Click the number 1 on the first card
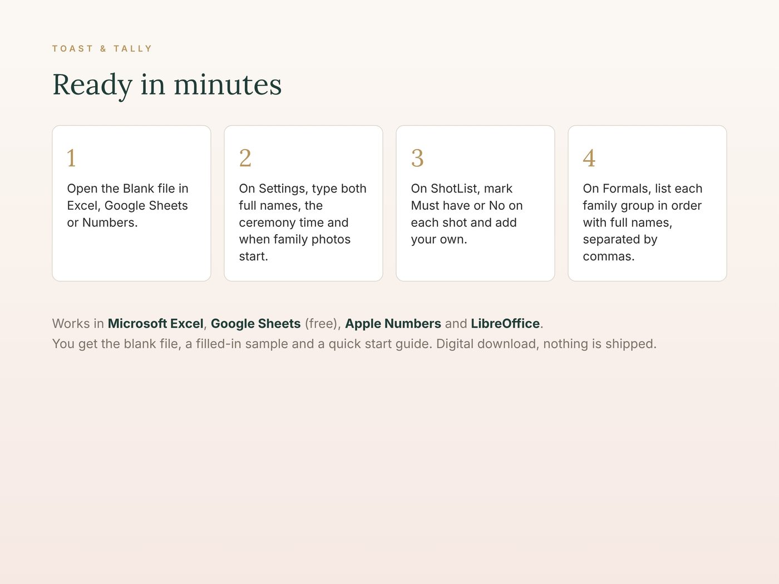Viewport: 779px width, 584px height. (x=72, y=158)
